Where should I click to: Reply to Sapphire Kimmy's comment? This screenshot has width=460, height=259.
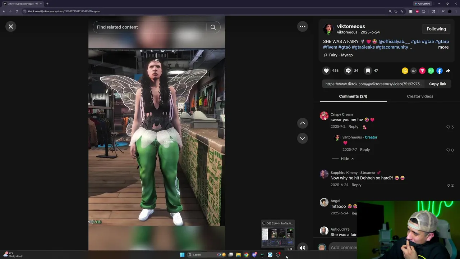tap(356, 185)
